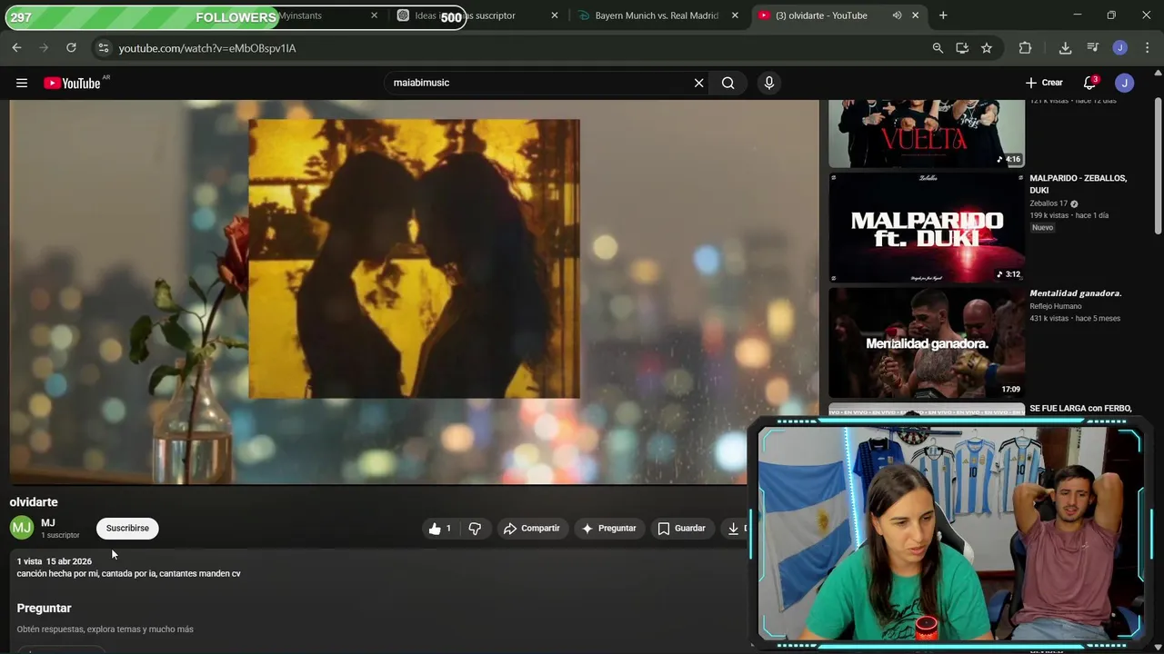Open a new browser tab
1164x654 pixels.
(943, 15)
